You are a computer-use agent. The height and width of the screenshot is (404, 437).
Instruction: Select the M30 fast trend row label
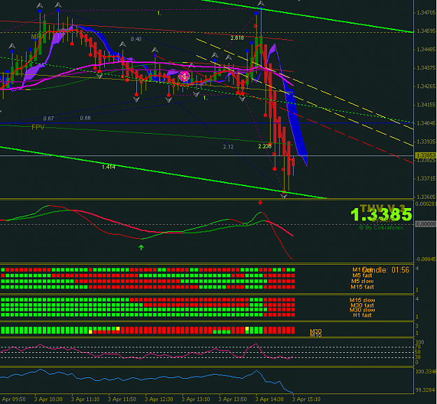point(362,305)
